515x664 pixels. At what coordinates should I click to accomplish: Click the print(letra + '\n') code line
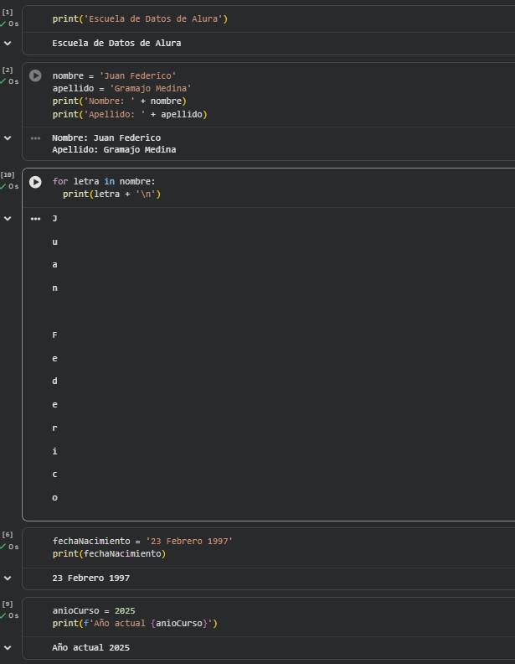111,195
